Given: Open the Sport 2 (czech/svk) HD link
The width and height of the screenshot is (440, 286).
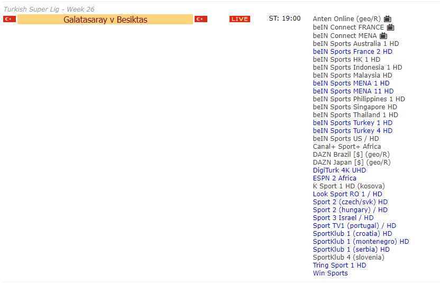Looking at the screenshot, I should (350, 202).
